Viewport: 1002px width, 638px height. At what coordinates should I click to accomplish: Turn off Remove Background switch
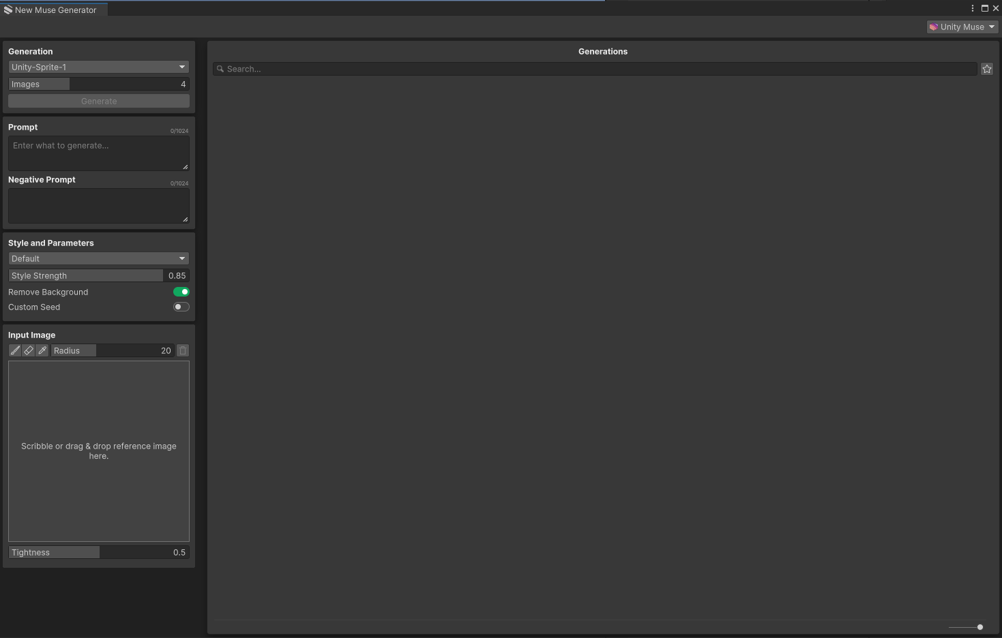181,292
